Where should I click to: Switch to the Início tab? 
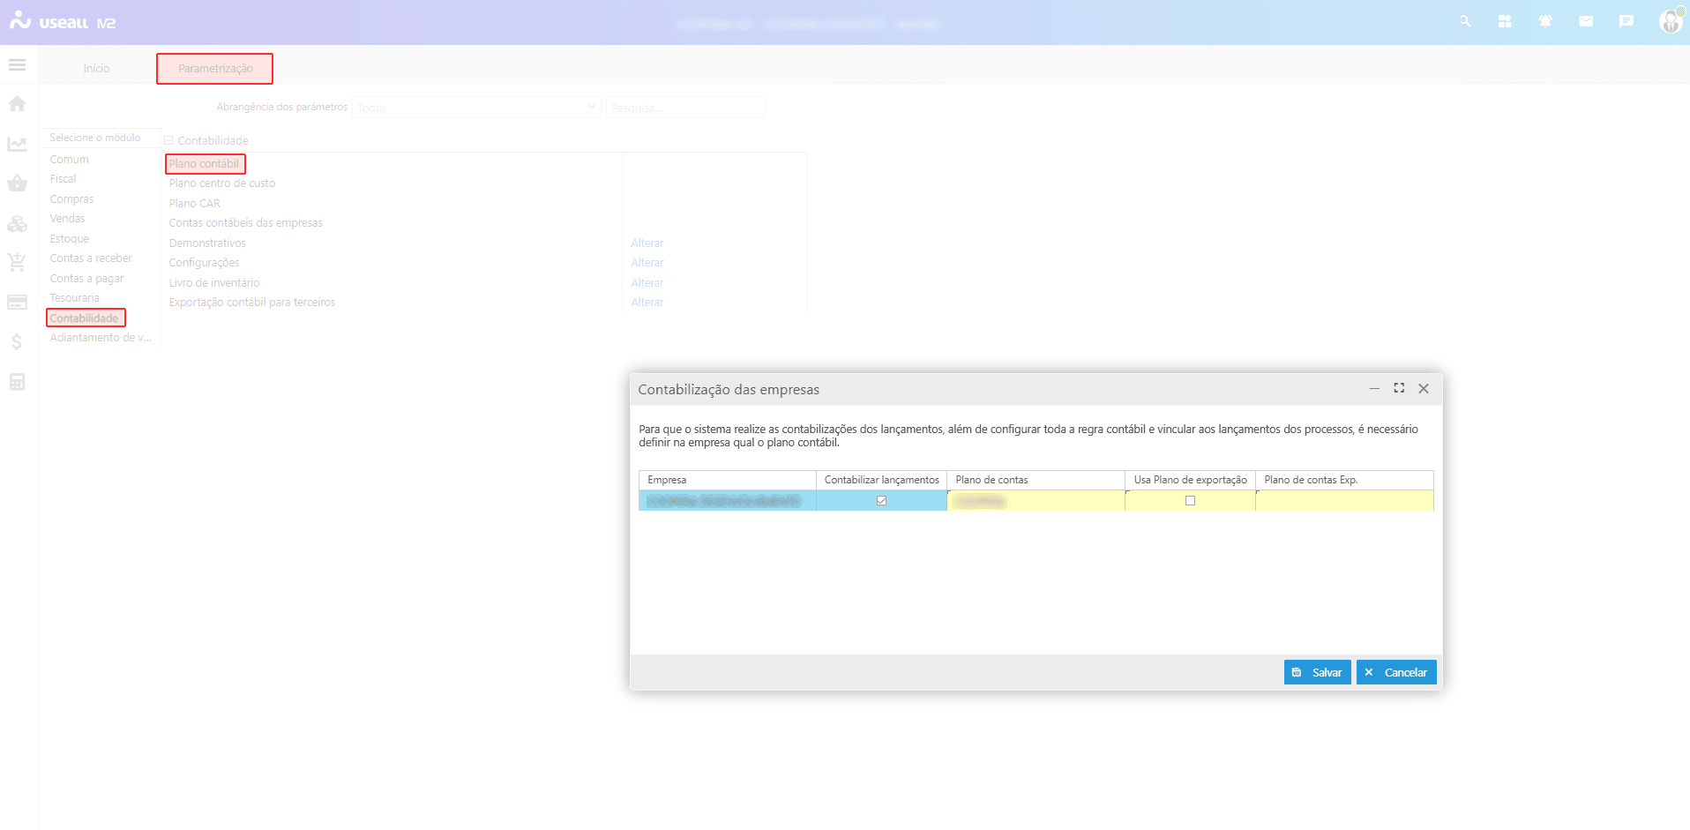pos(96,69)
